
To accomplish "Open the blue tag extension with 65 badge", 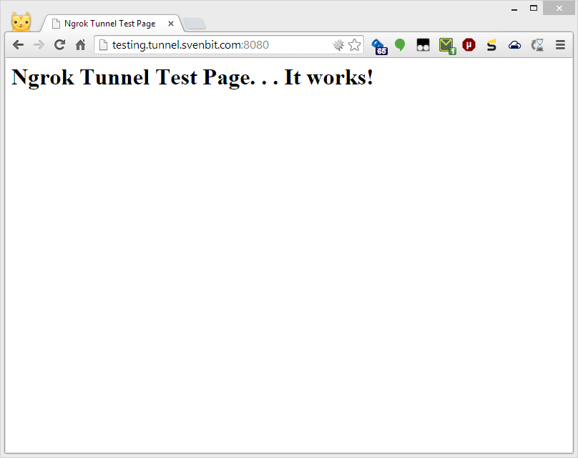I will (380, 47).
